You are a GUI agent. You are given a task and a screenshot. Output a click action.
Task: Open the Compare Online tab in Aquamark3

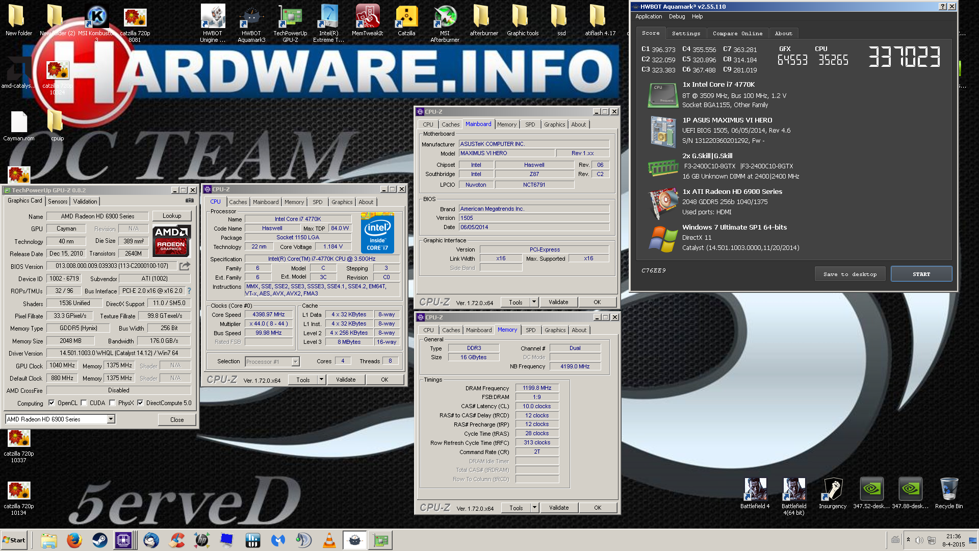(x=737, y=34)
